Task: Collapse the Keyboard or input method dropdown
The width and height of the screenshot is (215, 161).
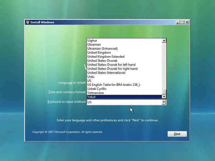Action: click(164, 102)
